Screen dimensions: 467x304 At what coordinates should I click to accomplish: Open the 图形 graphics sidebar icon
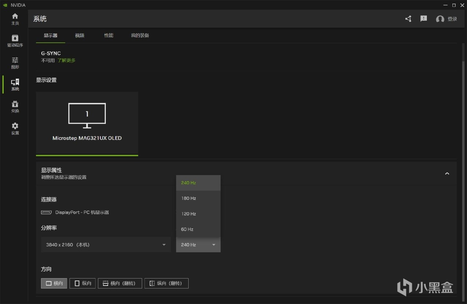[x=15, y=63]
